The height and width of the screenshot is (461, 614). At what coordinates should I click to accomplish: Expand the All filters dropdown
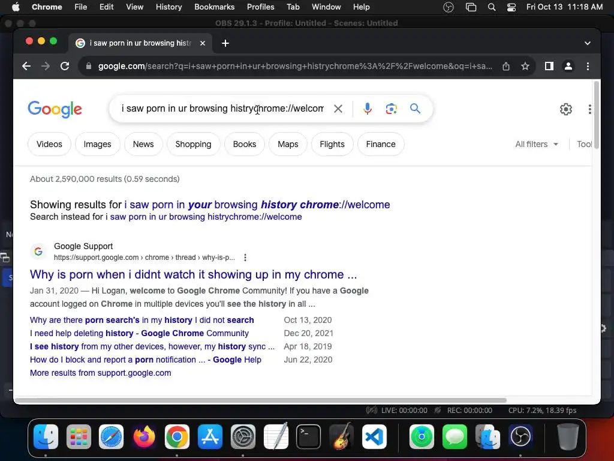pos(537,144)
